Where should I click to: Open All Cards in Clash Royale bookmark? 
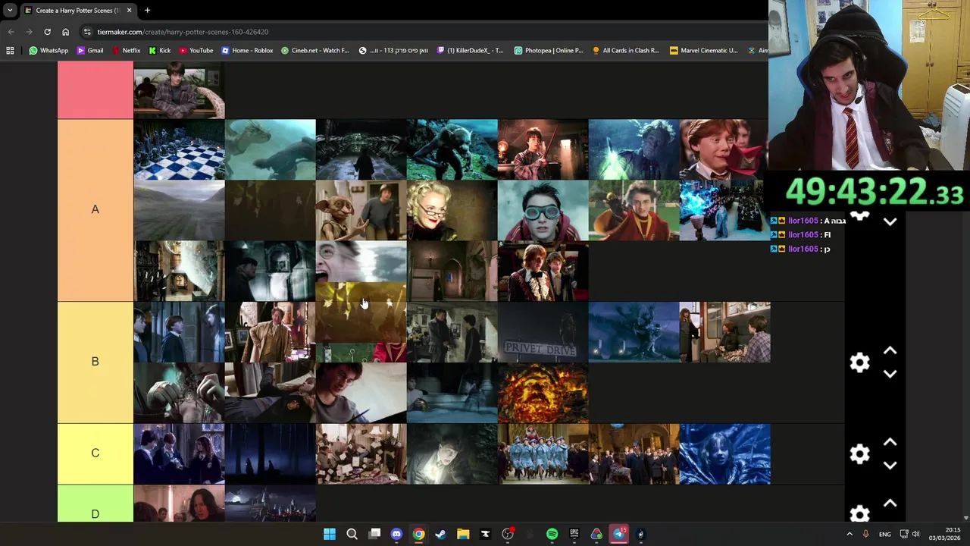pos(625,50)
